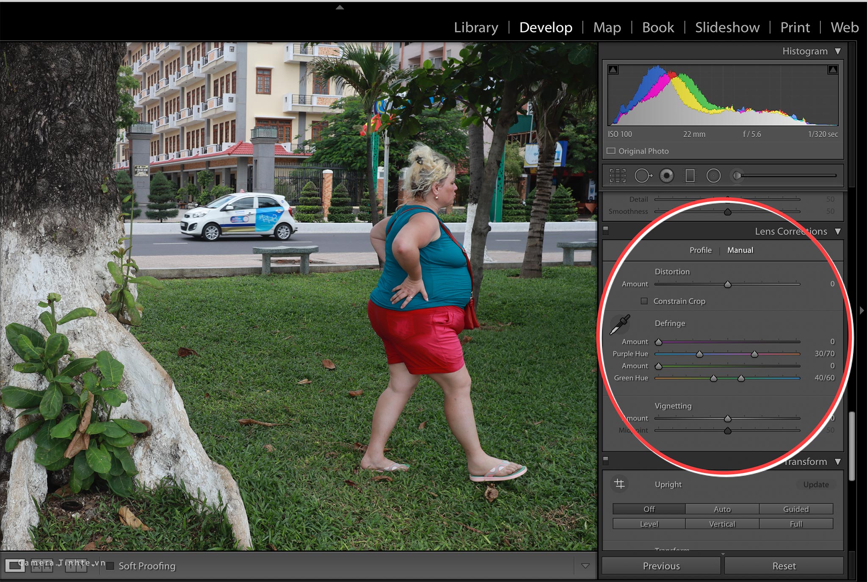Switch to the Map module

(607, 28)
